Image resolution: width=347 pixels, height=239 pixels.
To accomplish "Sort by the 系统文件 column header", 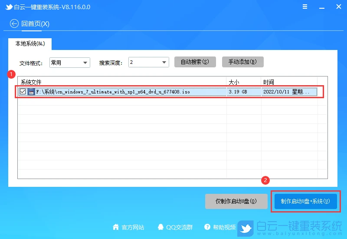I will tap(122, 82).
